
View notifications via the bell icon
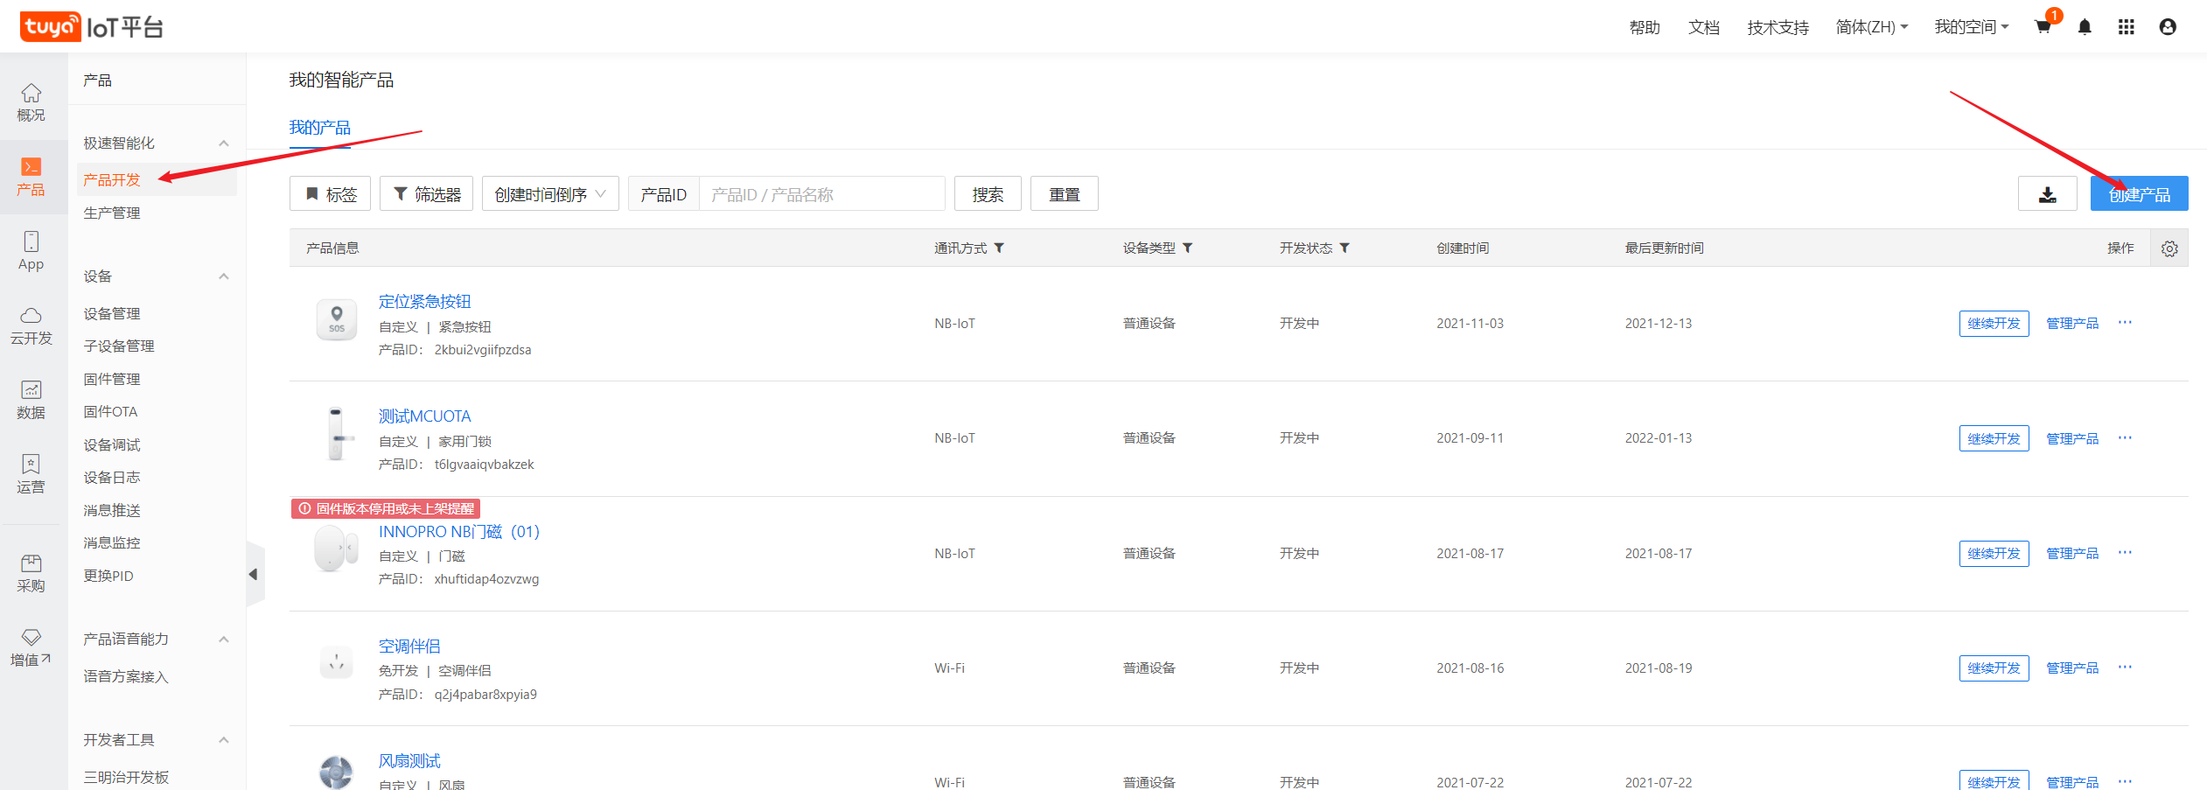(x=2085, y=27)
